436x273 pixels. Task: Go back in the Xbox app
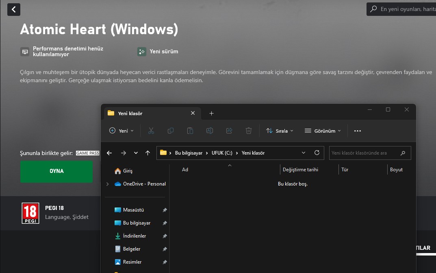pyautogui.click(x=14, y=9)
